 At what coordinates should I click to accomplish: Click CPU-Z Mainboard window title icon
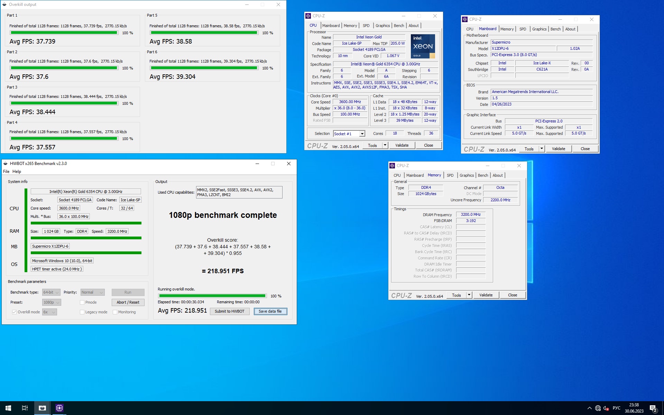465,19
